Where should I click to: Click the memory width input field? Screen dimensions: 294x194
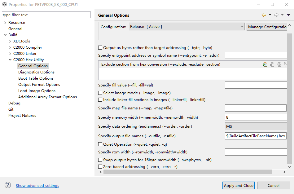(x=255, y=117)
